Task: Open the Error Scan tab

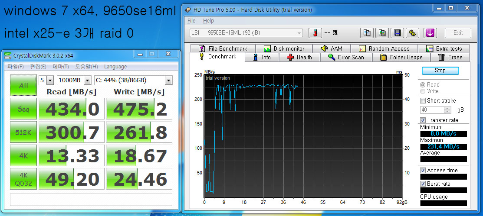Action: point(346,58)
